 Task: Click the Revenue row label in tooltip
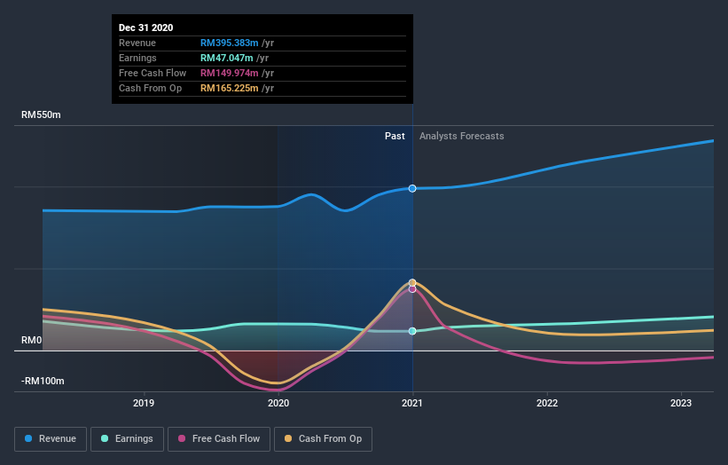(137, 43)
